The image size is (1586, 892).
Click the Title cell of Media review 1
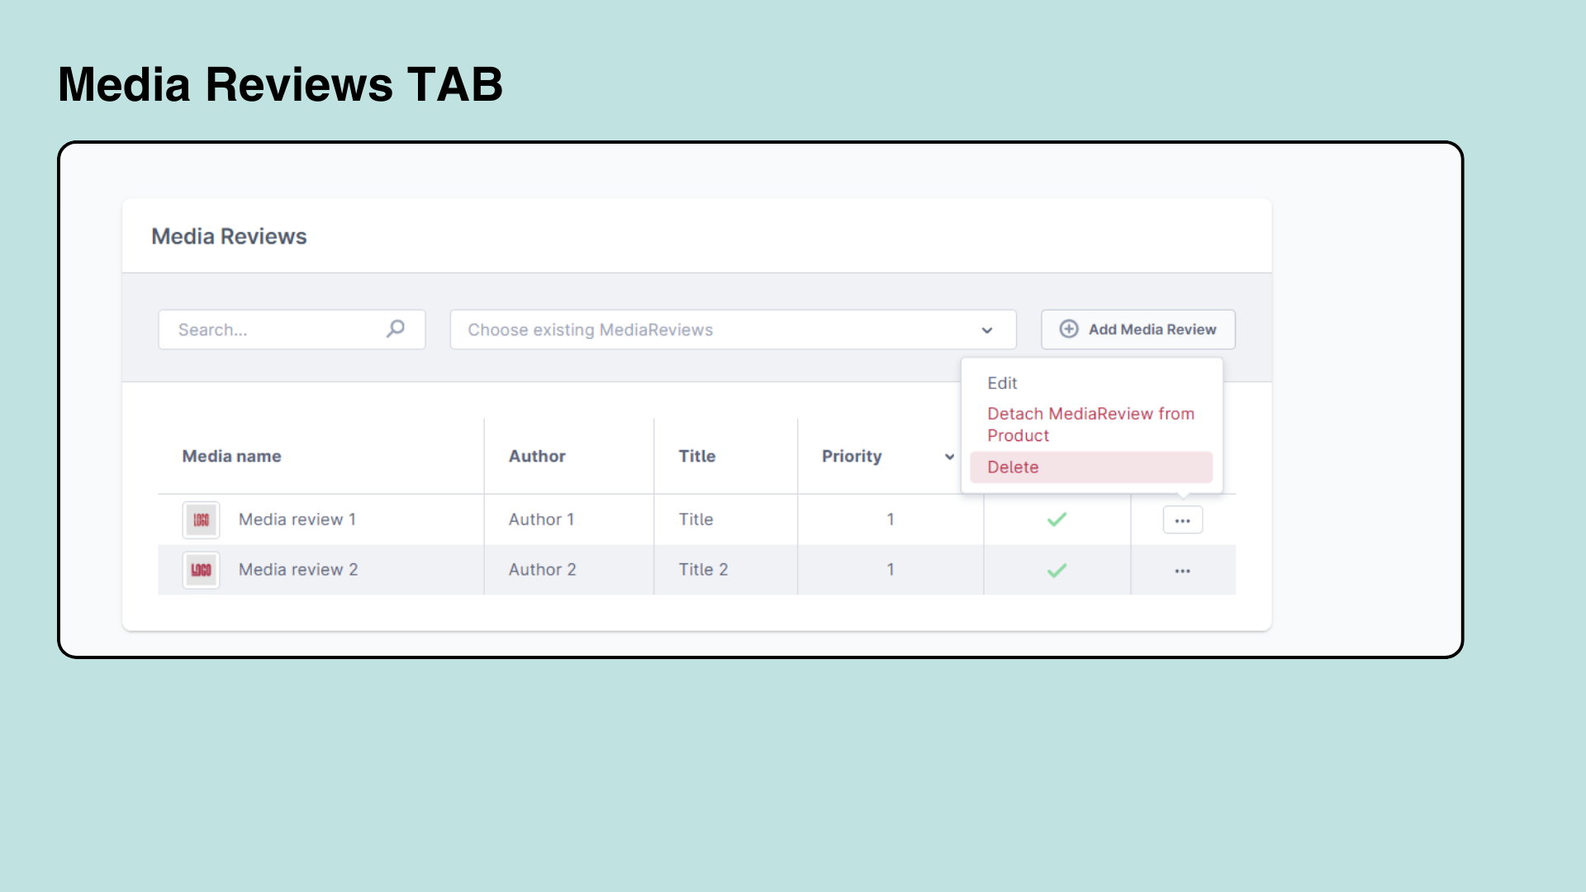pos(696,520)
